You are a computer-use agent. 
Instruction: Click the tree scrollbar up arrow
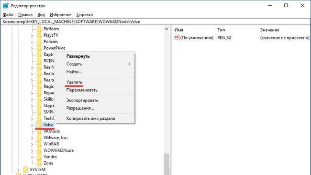pos(167,29)
